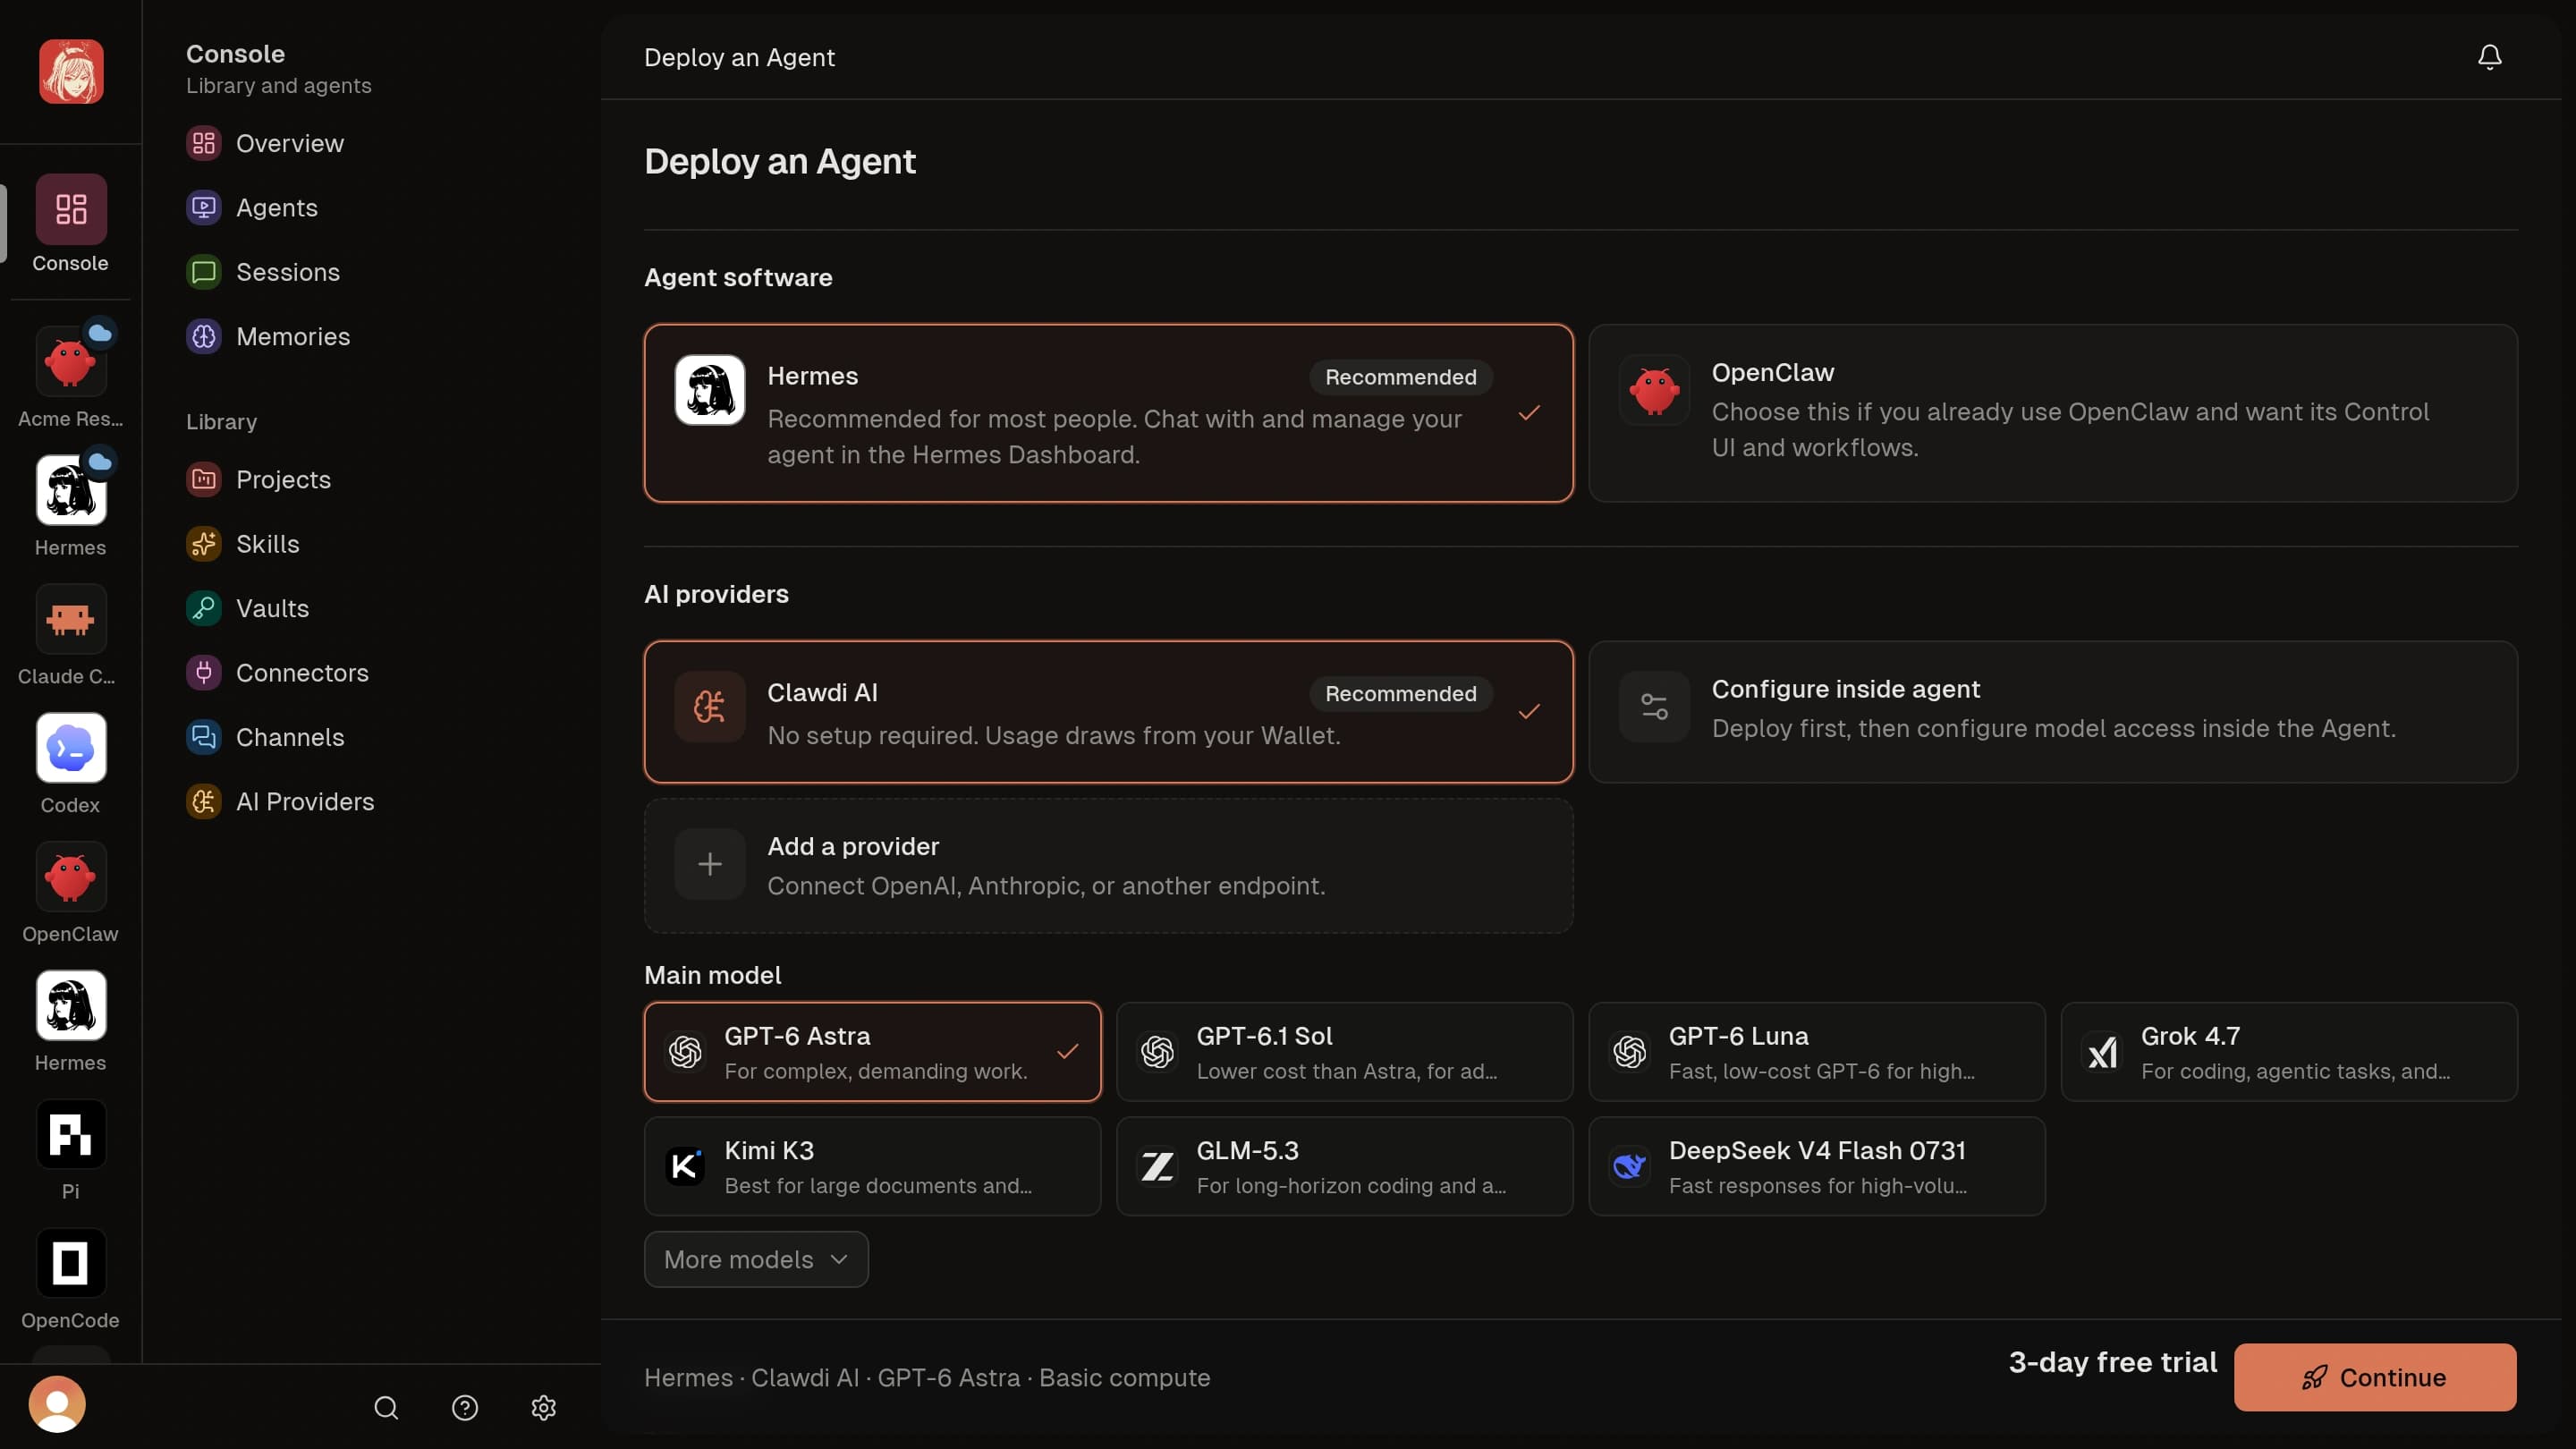Viewport: 2576px width, 1449px height.
Task: Go to Overview in the sidebar
Action: click(x=290, y=143)
